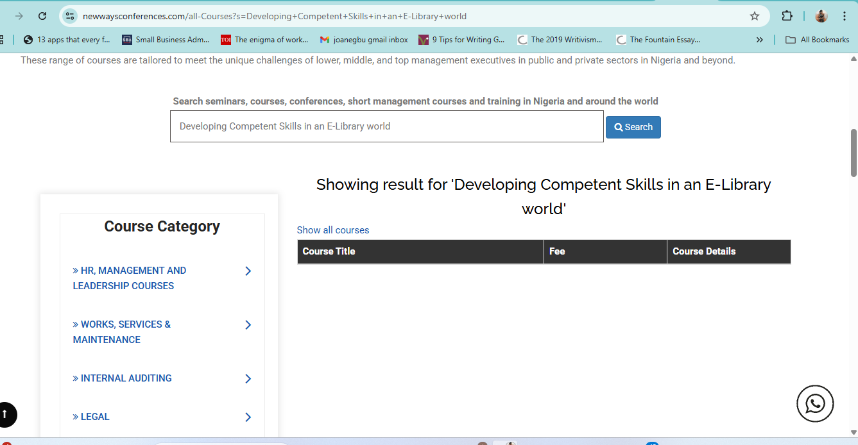Open the Small Business Adm bookmark
The width and height of the screenshot is (858, 445).
tap(166, 40)
